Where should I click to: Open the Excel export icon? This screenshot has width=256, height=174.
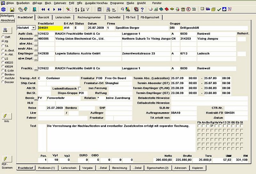click(x=156, y=9)
